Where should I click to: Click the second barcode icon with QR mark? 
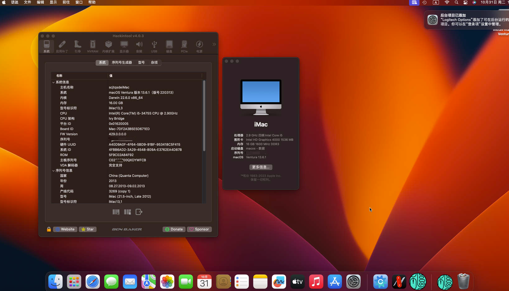point(127,212)
